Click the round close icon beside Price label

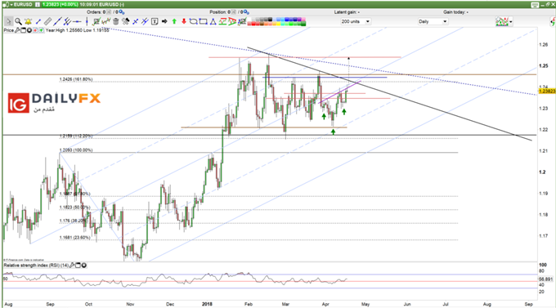[29, 30]
